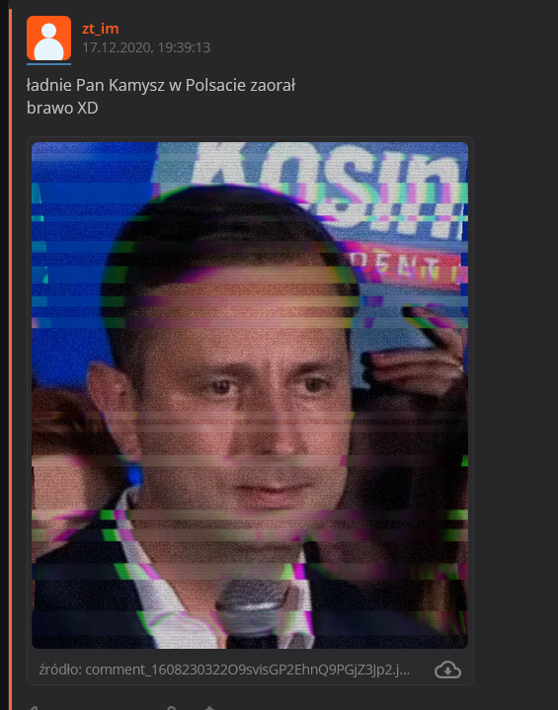Viewport: 558px width, 710px height.
Task: Select the 'brawo XD' comment line
Action: (x=62, y=108)
